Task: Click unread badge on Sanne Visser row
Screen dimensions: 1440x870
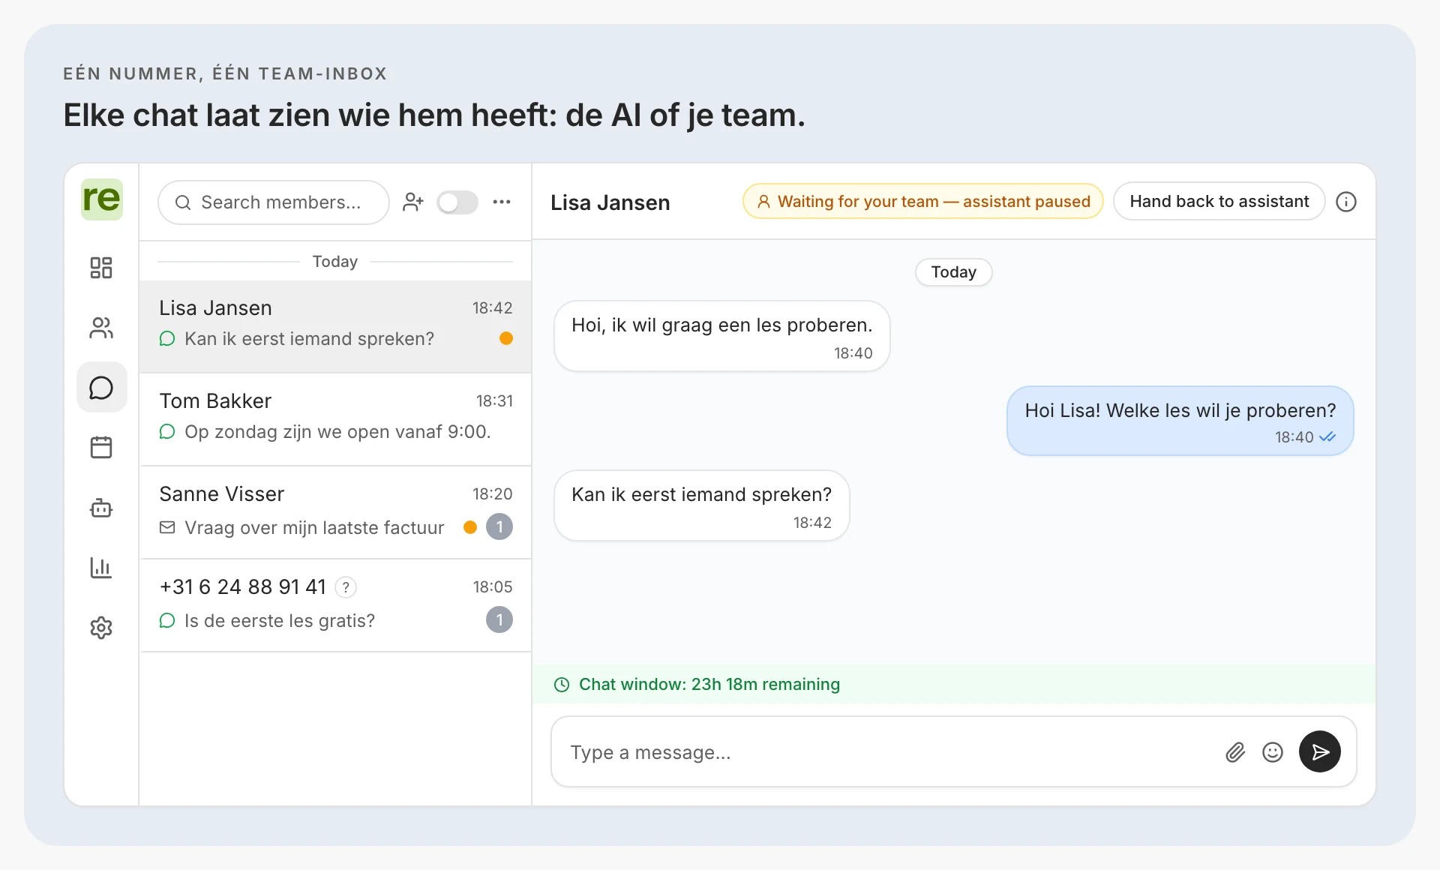Action: point(499,527)
